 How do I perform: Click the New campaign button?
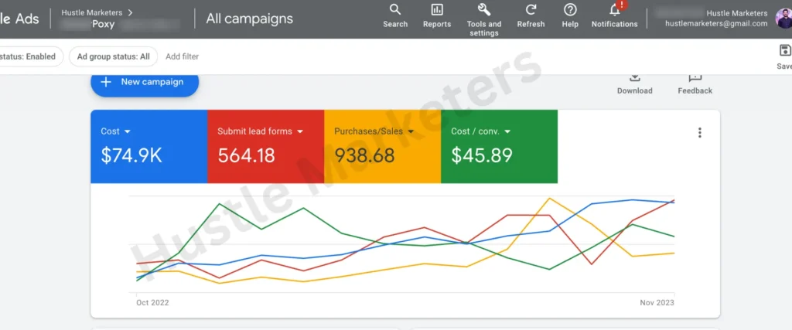(145, 82)
